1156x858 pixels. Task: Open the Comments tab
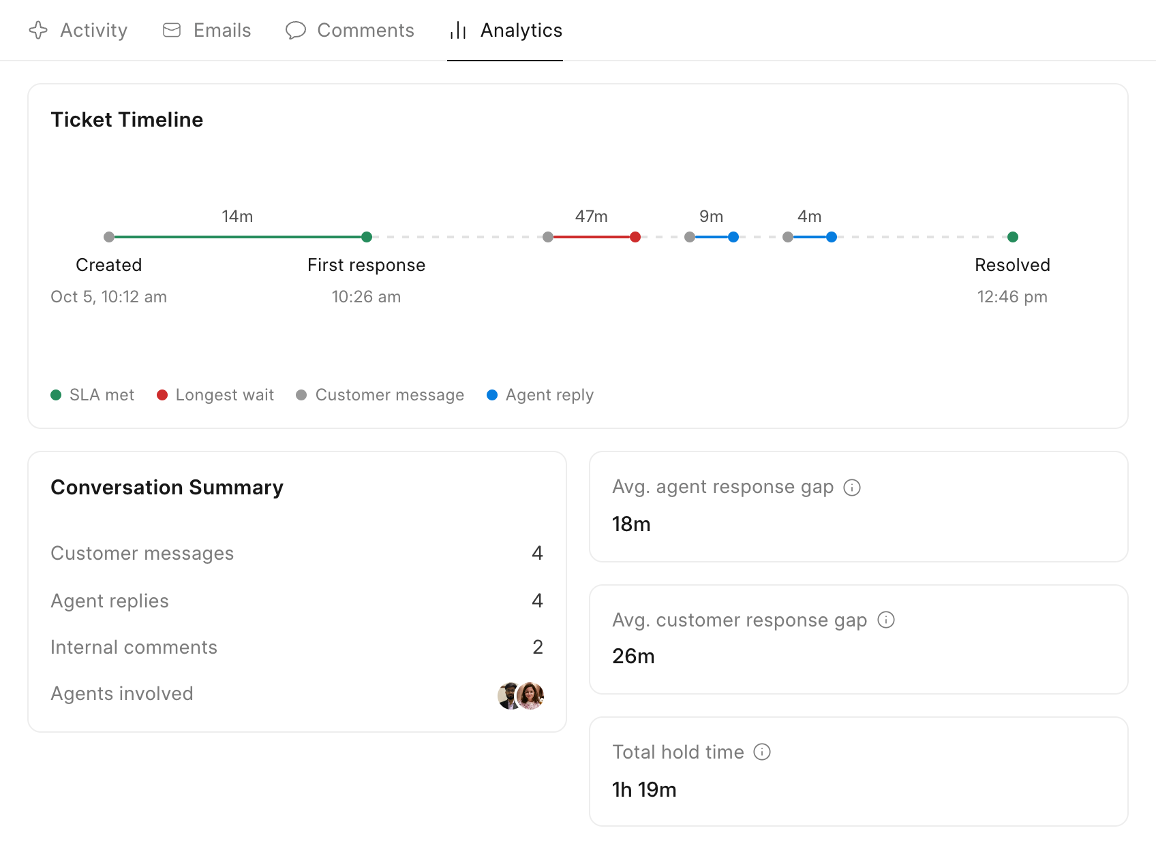coord(350,31)
